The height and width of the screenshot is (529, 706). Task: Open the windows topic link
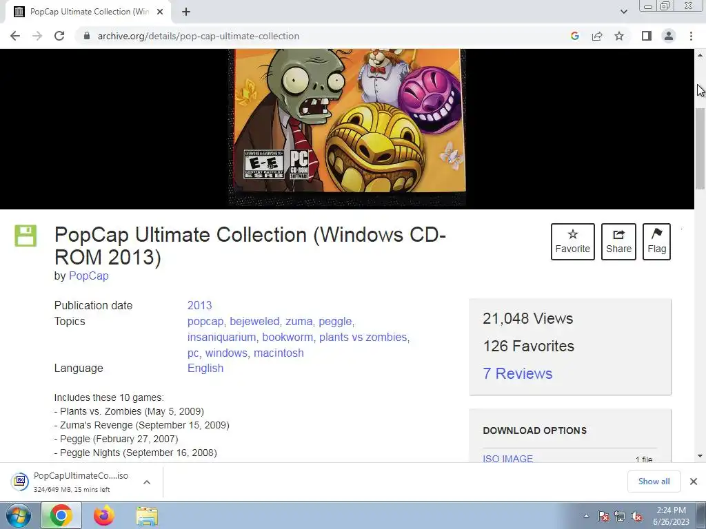coord(226,353)
